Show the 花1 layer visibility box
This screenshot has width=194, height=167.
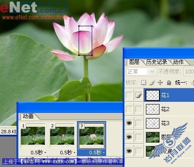(129, 95)
